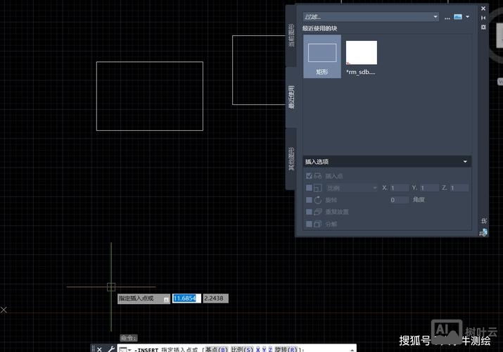Enable the 分解 explode checkbox
503x352 pixels.
(309, 224)
